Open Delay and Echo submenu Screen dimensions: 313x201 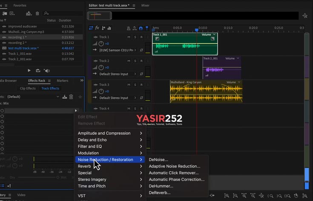click(x=110, y=140)
